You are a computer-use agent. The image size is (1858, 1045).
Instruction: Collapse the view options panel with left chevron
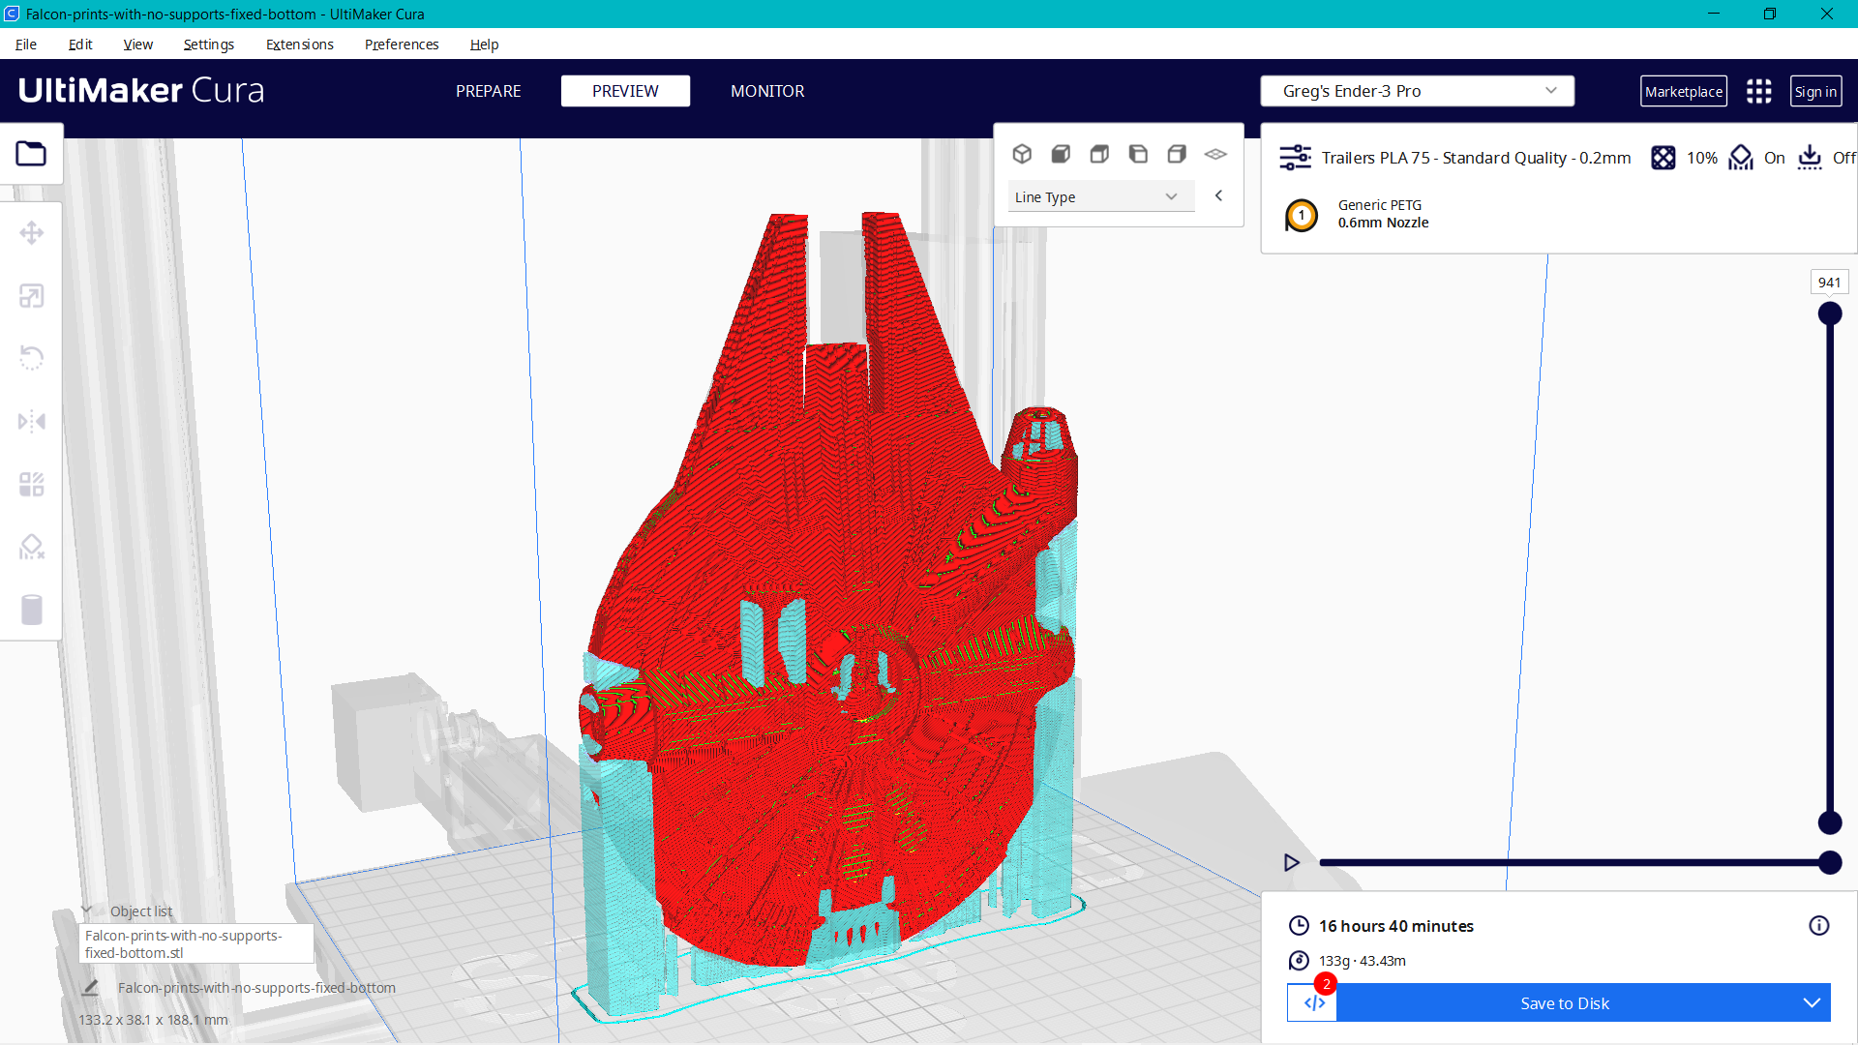click(1218, 195)
